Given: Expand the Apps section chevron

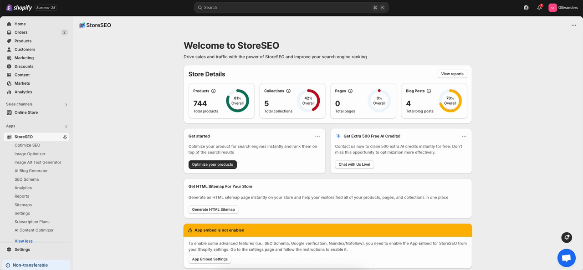Looking at the screenshot, I should click(66, 127).
